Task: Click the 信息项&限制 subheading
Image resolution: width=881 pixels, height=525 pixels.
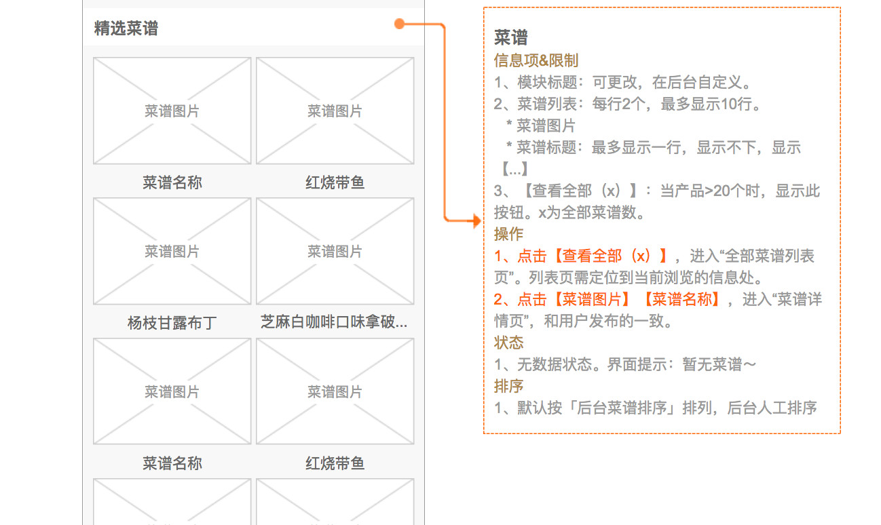Action: (536, 60)
